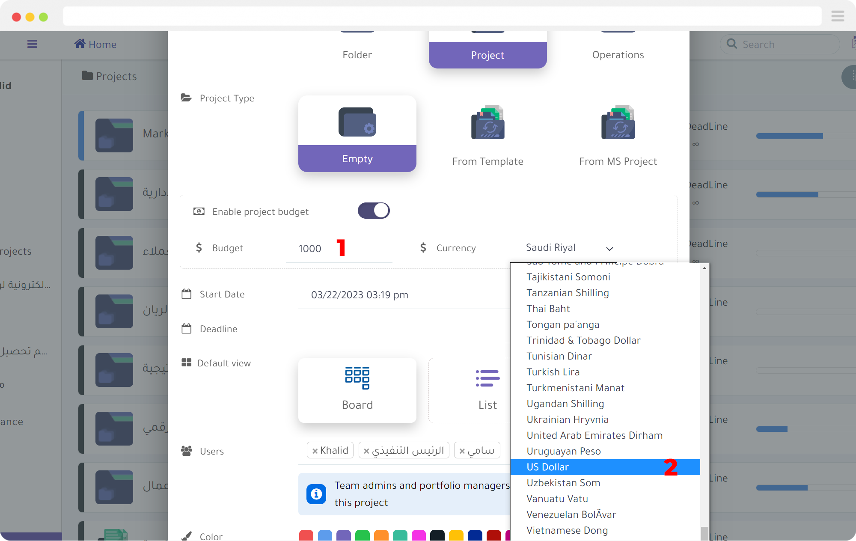Click the Projects breadcrumb text
Image resolution: width=856 pixels, height=541 pixels.
click(116, 76)
